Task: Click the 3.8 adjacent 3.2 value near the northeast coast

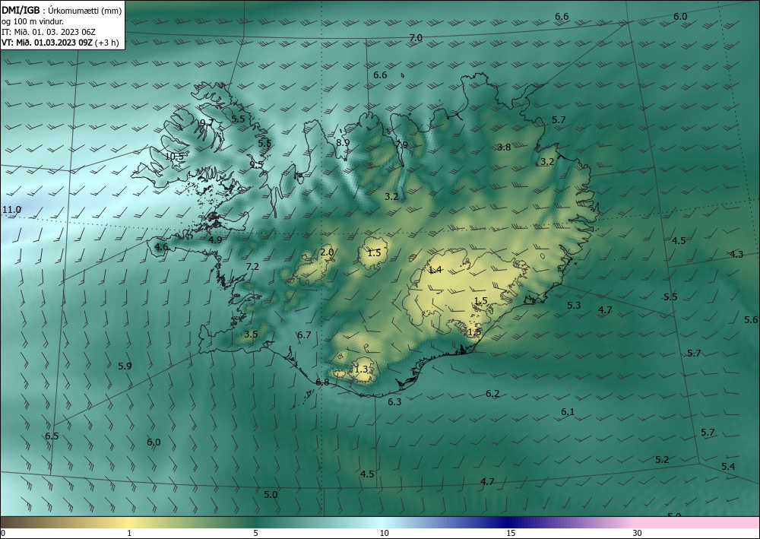Action: 547,162
